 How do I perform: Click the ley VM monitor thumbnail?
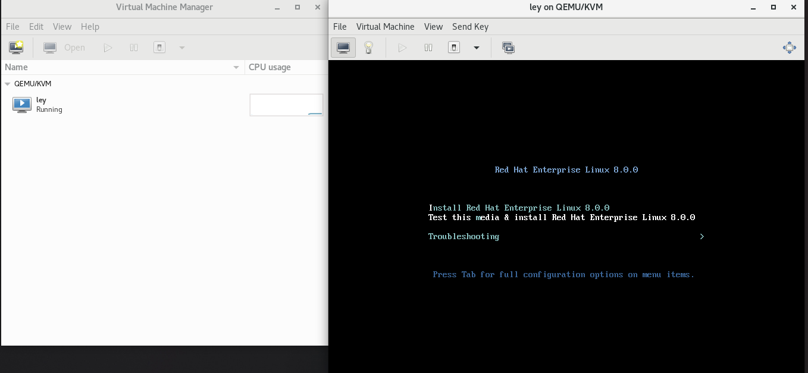21,105
